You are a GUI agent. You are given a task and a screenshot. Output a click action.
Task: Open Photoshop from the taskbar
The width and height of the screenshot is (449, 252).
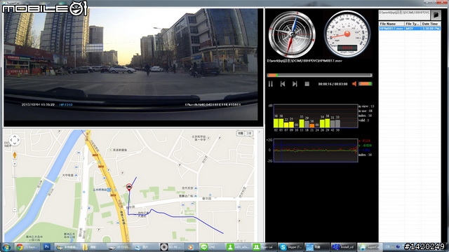(x=47, y=247)
